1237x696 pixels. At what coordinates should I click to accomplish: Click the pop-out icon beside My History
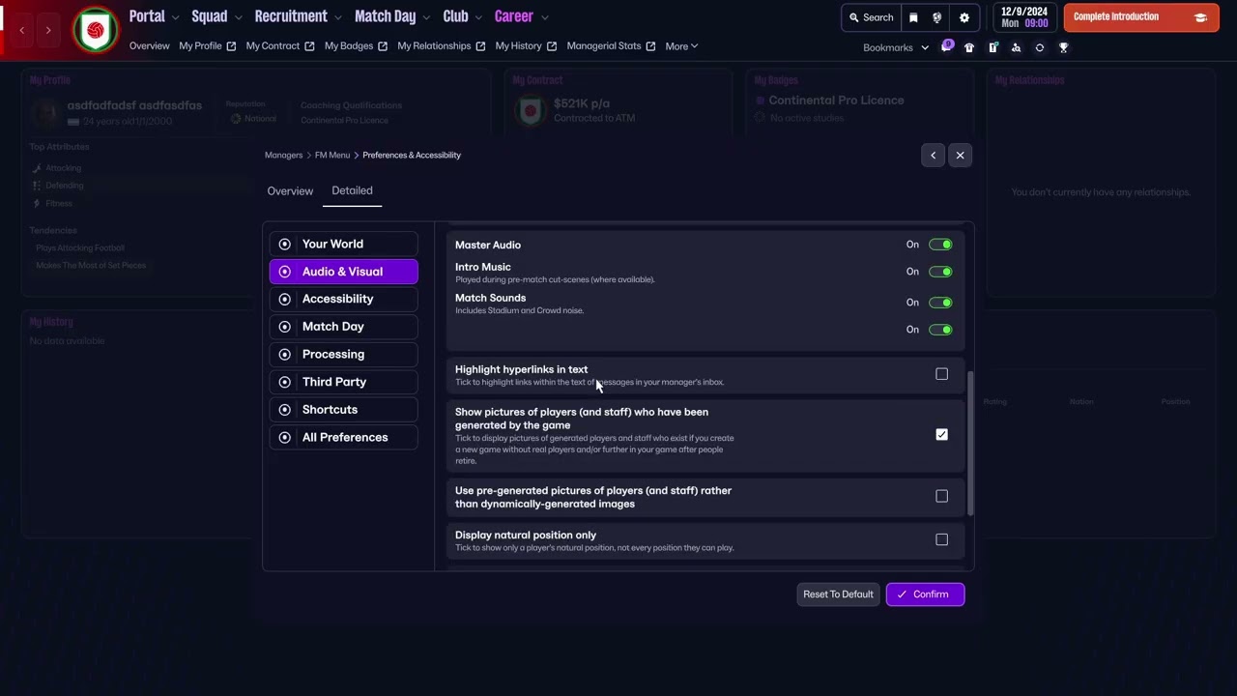tap(552, 46)
